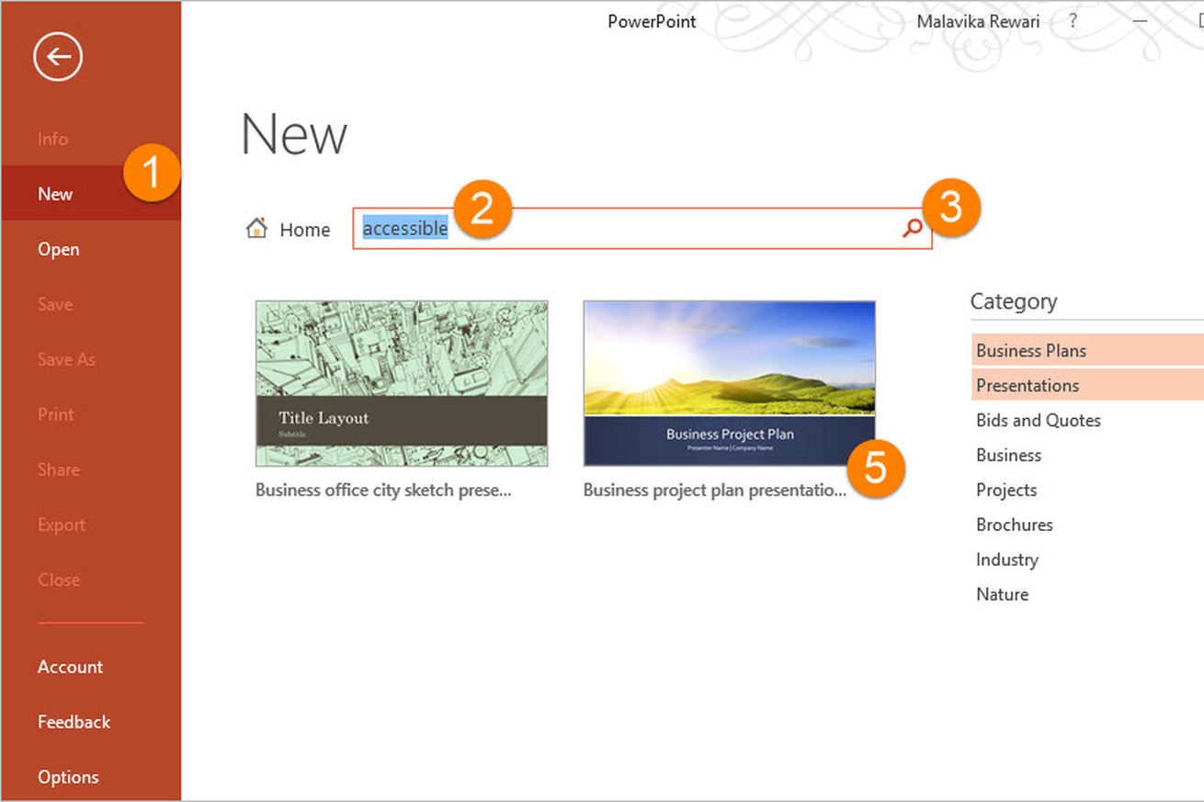Screen dimensions: 1204x802
Task: Switch to the Save As tab
Action: 66,359
